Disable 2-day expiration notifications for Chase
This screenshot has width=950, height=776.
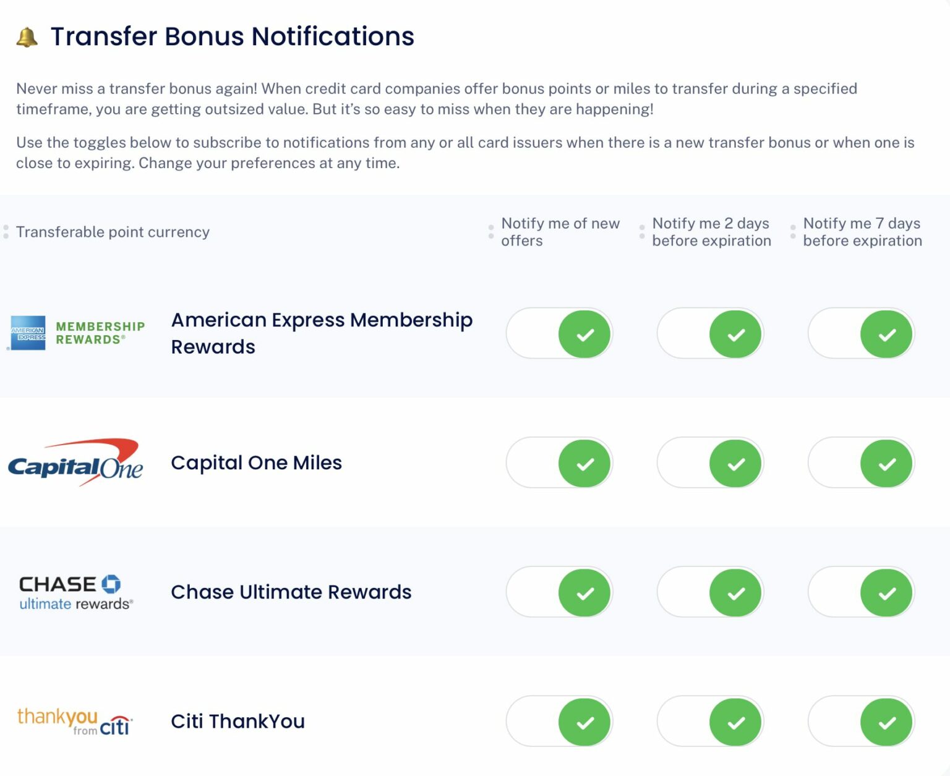(x=710, y=592)
